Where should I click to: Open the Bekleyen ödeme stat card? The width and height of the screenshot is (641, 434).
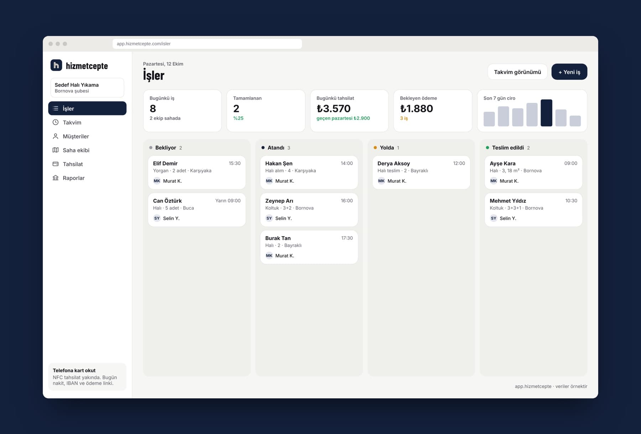[433, 111]
